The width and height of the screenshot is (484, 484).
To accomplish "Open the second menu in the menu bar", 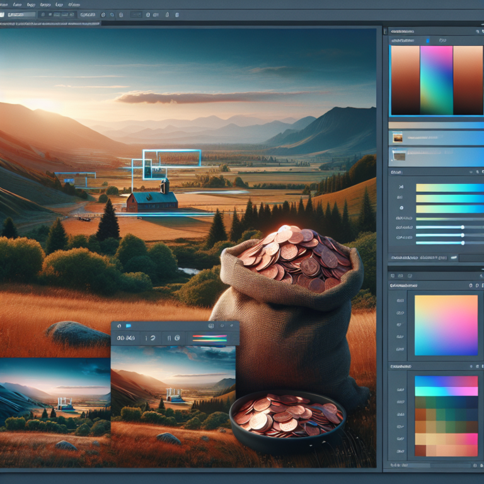I will click(17, 4).
